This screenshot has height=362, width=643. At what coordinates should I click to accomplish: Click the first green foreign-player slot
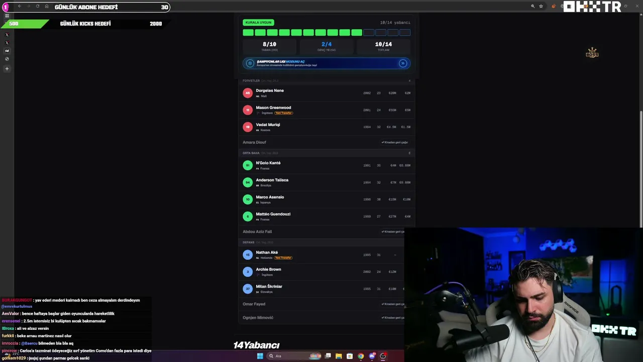point(248,33)
